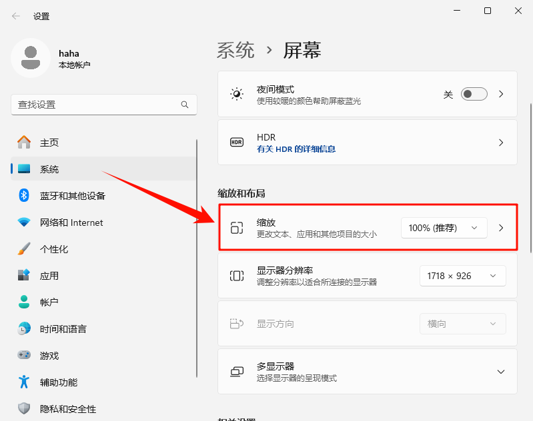Image resolution: width=533 pixels, height=421 pixels.
Task: Click the 显示方向 rotation icon
Action: pos(237,324)
